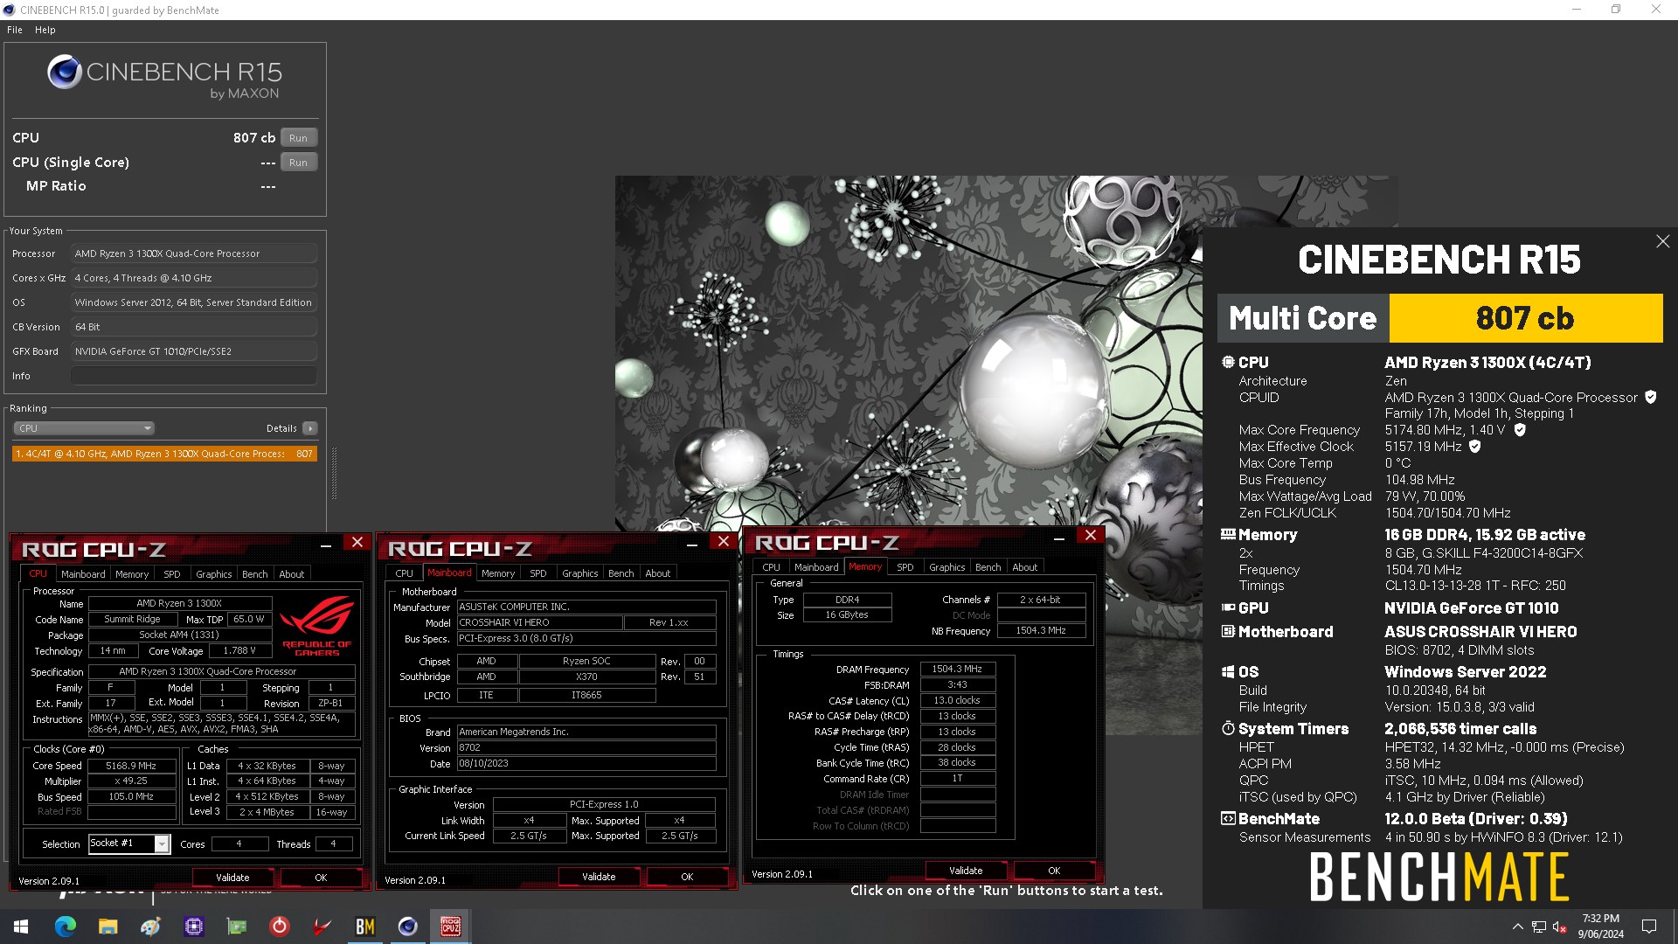Click Validate in the middle CPU-Z window

click(599, 877)
